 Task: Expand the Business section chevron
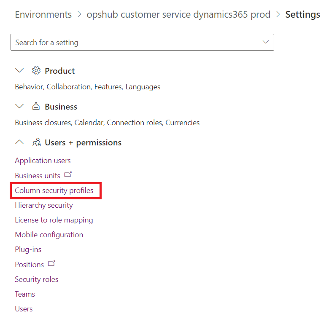19,107
